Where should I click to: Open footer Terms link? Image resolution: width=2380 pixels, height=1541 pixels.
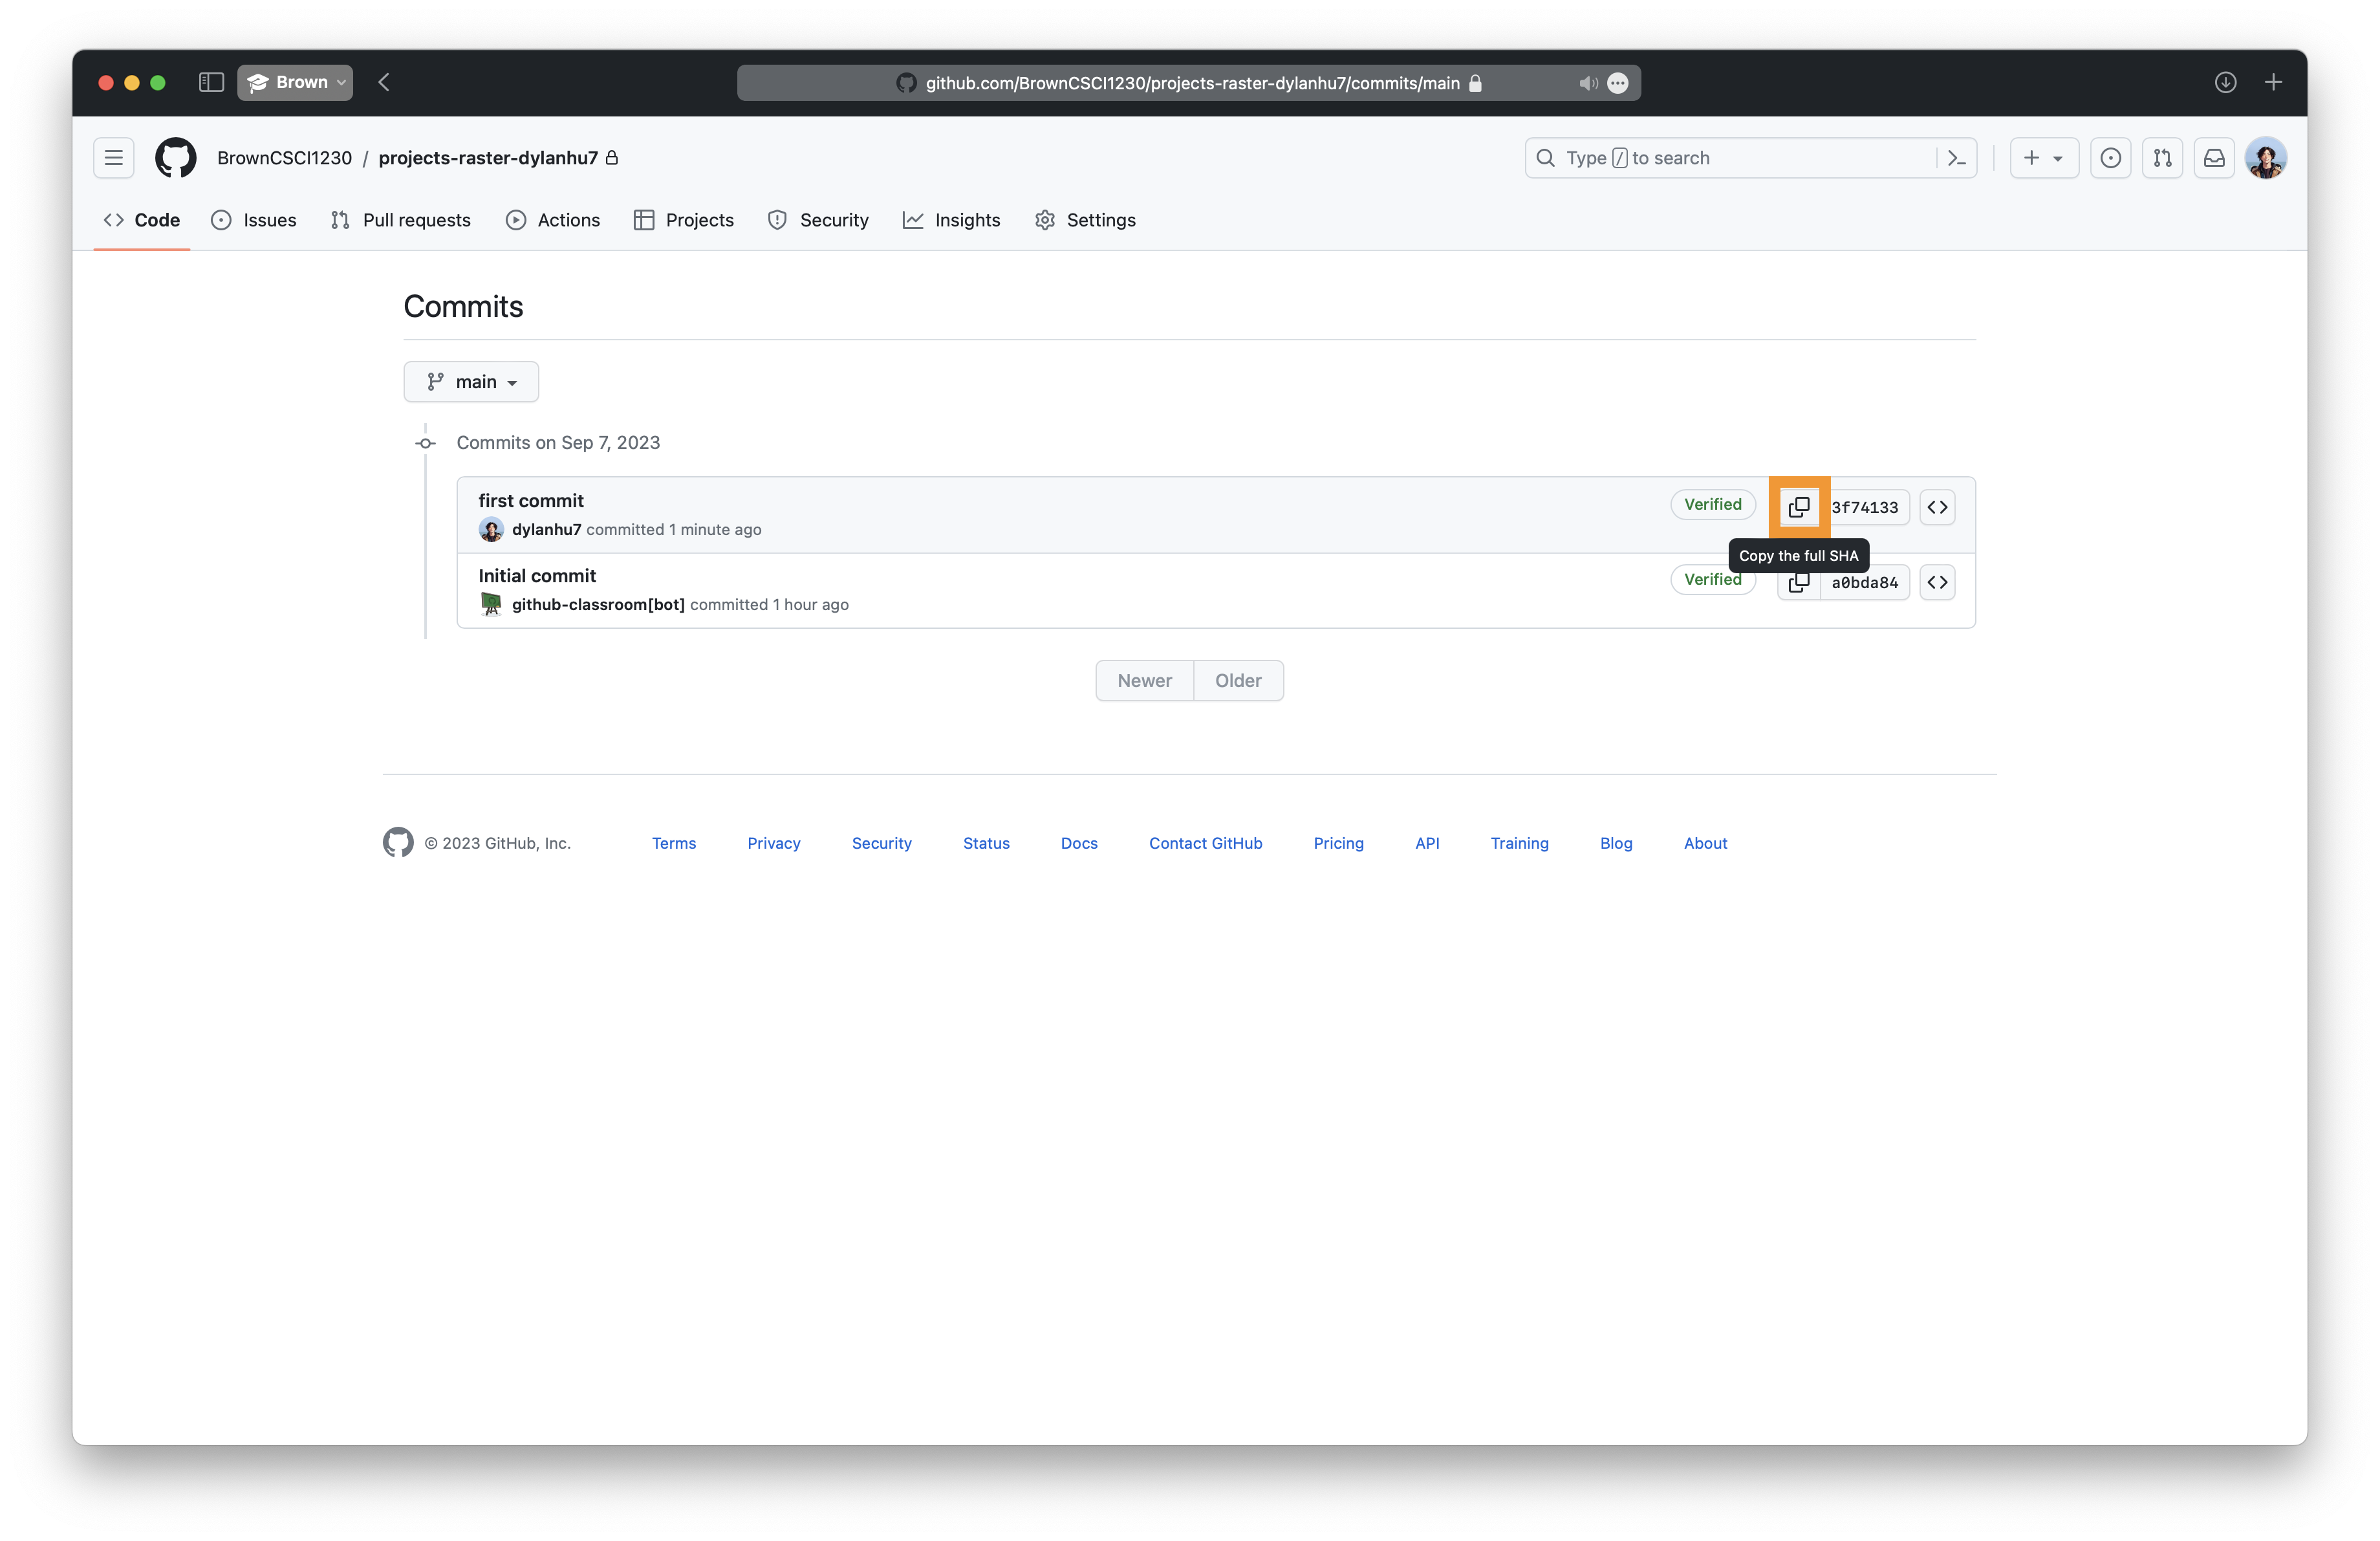(674, 843)
